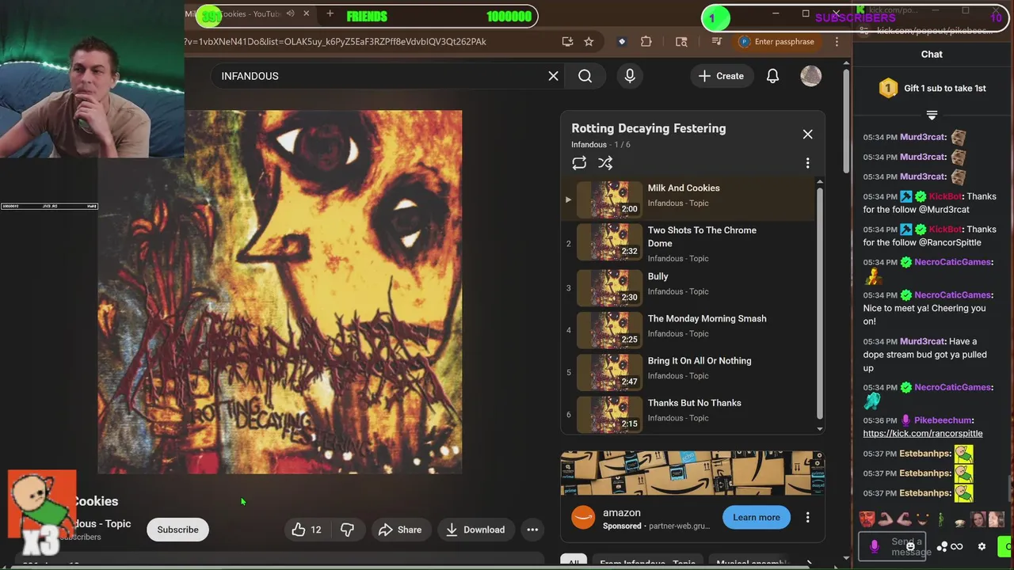Viewport: 1014px width, 570px height.
Task: Open YouTube notifications bell
Action: (x=772, y=76)
